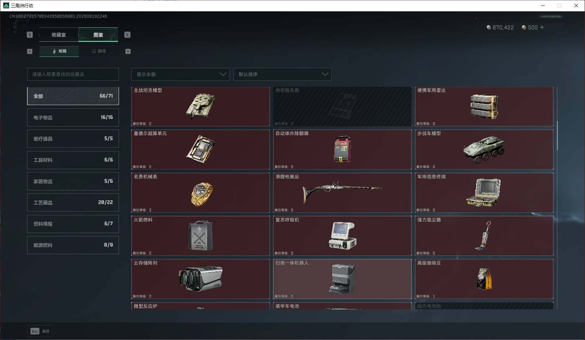585x340 pixels.
Task: Select the 火箭燃料 fuel canister icon
Action: pos(200,236)
